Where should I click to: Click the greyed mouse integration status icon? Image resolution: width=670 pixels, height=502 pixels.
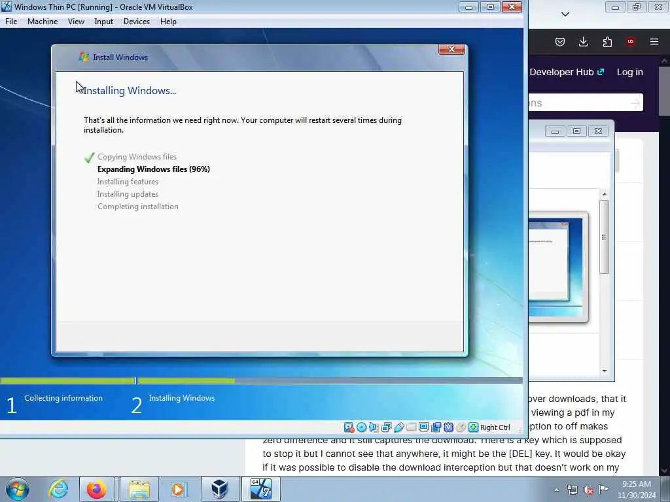[461, 427]
